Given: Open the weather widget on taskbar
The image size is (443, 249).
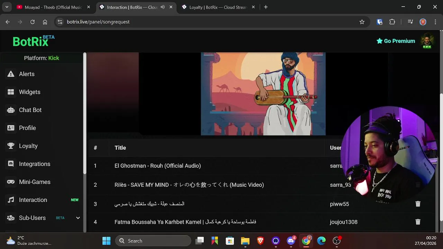Looking at the screenshot, I should tap(29, 241).
